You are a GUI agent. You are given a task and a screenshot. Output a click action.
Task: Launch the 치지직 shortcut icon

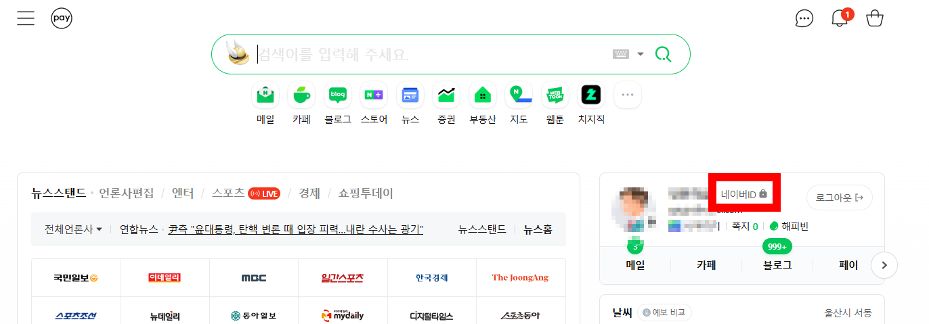[x=591, y=96]
